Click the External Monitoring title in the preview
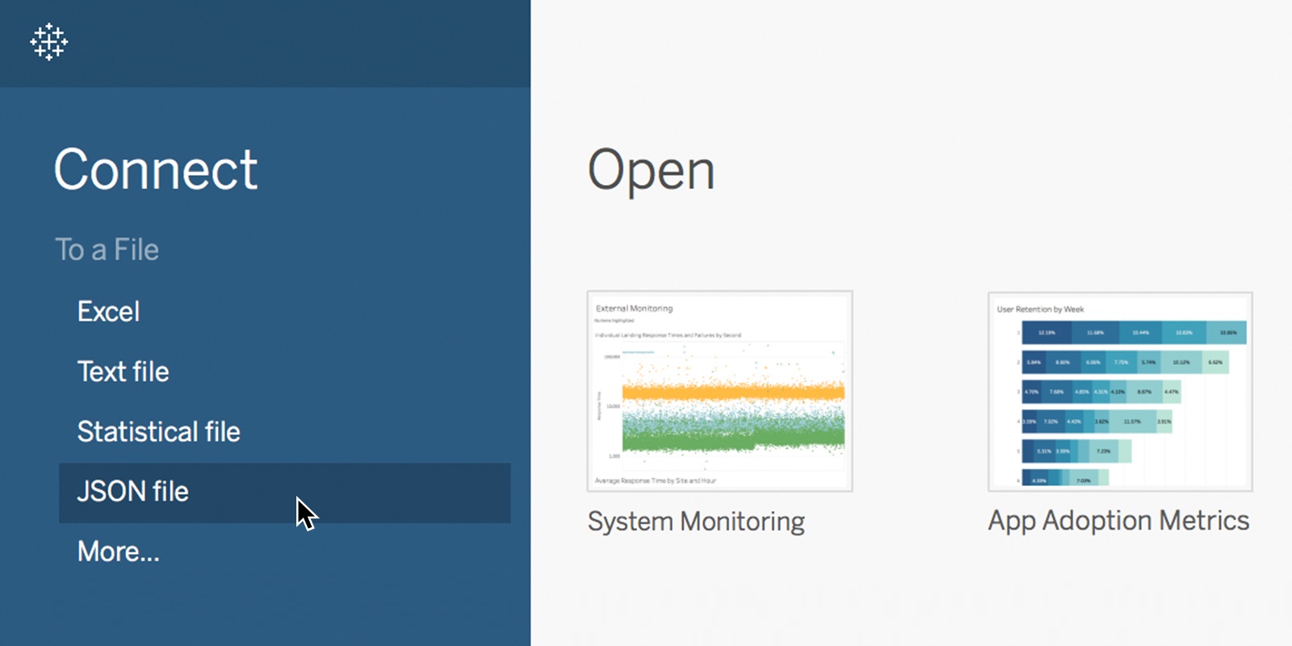The image size is (1292, 646). [x=634, y=308]
